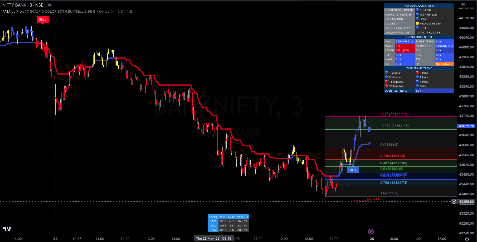477x242 pixels.
Task: Click the BUY wins 1983 cell
Action: (x=223, y=221)
